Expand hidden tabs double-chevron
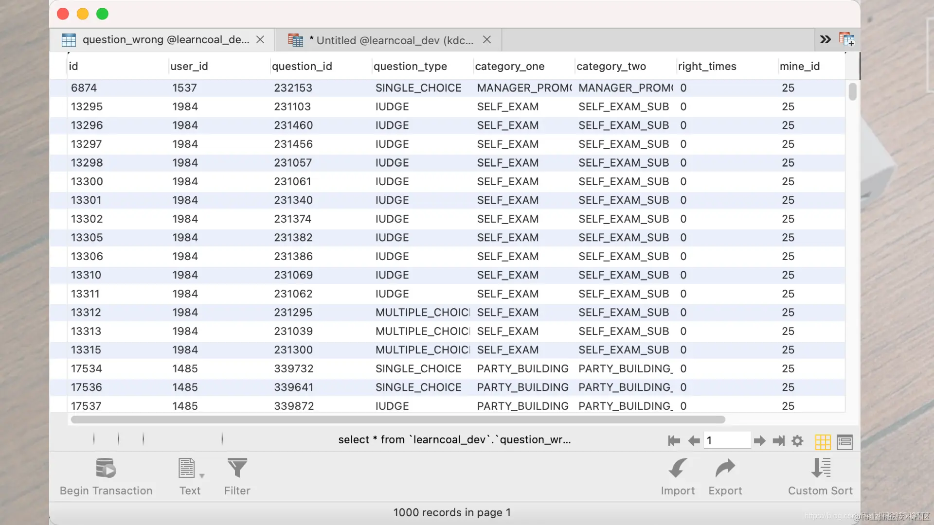This screenshot has width=934, height=525. coord(825,39)
